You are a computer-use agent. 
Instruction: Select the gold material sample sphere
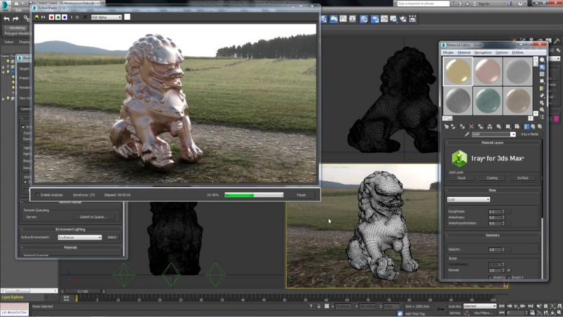click(457, 71)
